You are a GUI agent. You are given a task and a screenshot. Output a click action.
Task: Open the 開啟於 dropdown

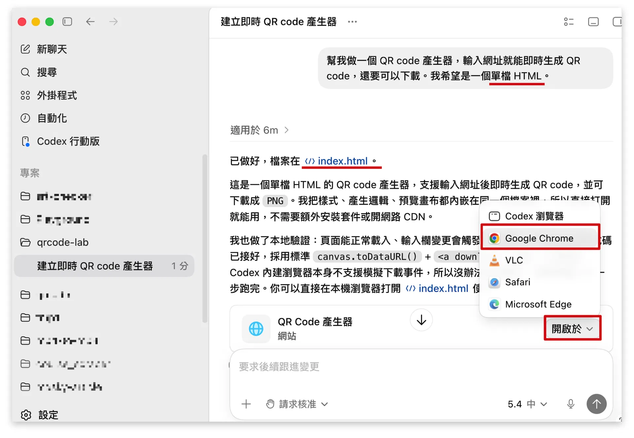tap(573, 329)
